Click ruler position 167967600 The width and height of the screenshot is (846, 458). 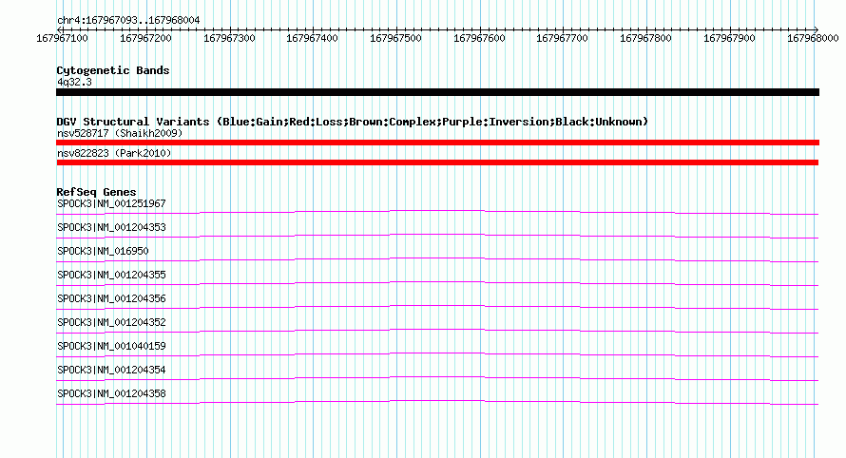point(479,38)
